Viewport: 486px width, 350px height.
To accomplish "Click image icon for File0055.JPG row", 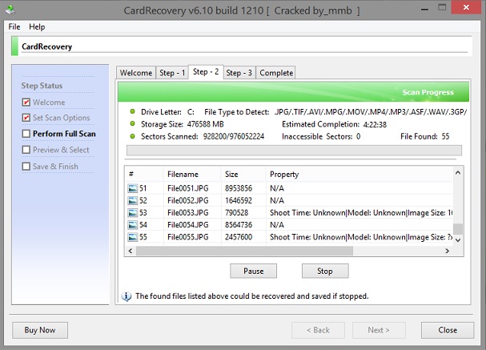I will (133, 237).
